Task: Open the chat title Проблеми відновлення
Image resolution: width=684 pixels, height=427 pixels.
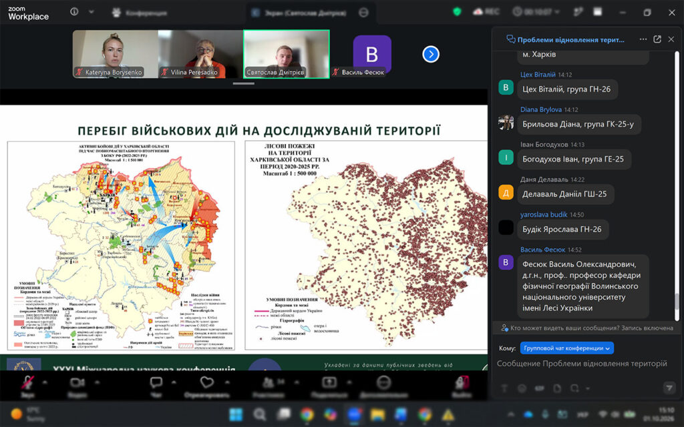Action: [570, 39]
